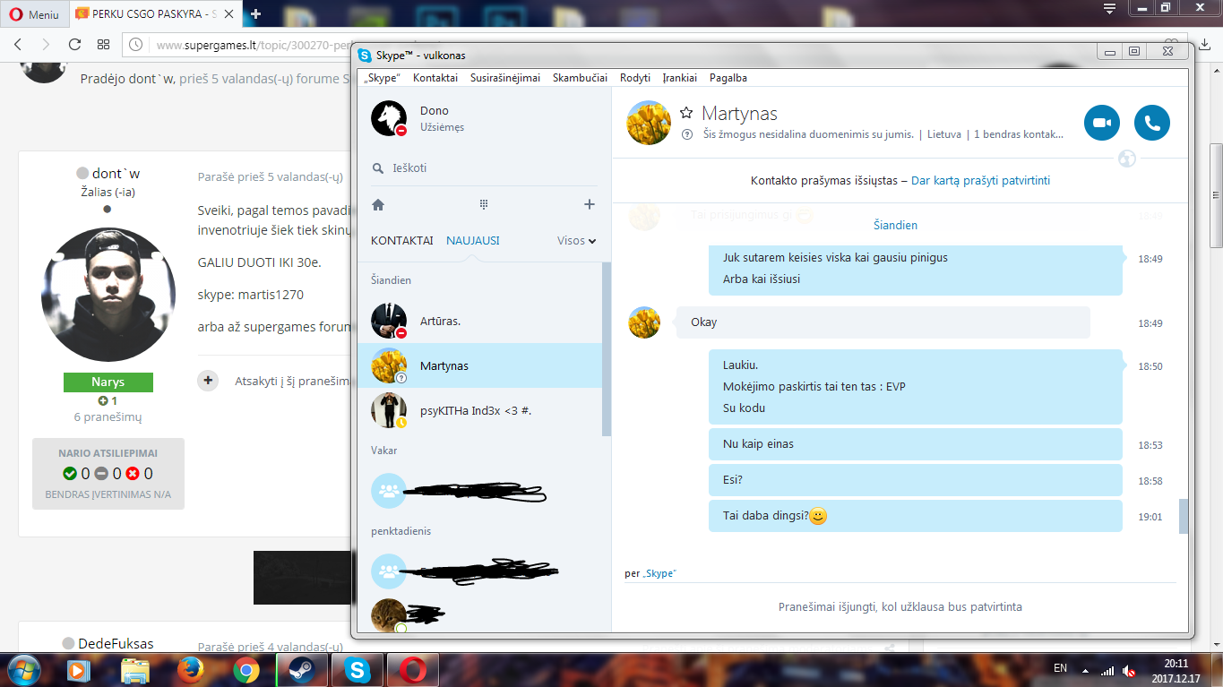Start a voice call with Martynas

[x=1152, y=123]
